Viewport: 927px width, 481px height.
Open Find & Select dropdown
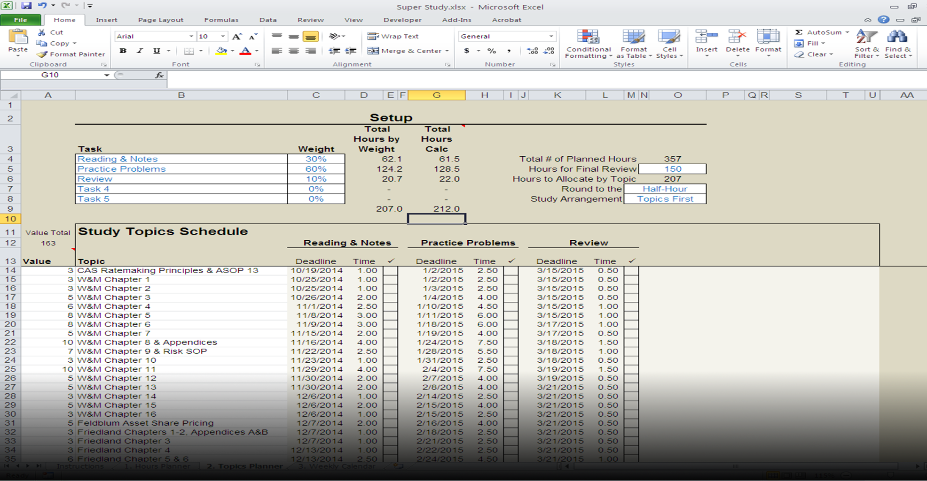[x=898, y=44]
